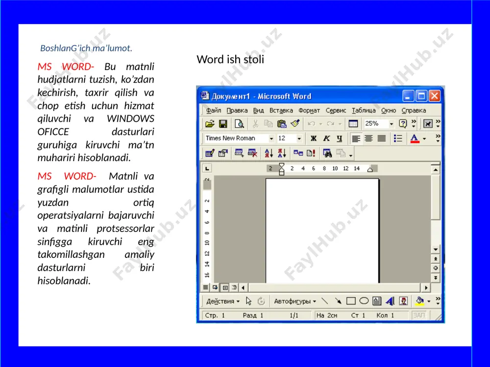Open Print Preview with the magnifier page icon

(240, 124)
